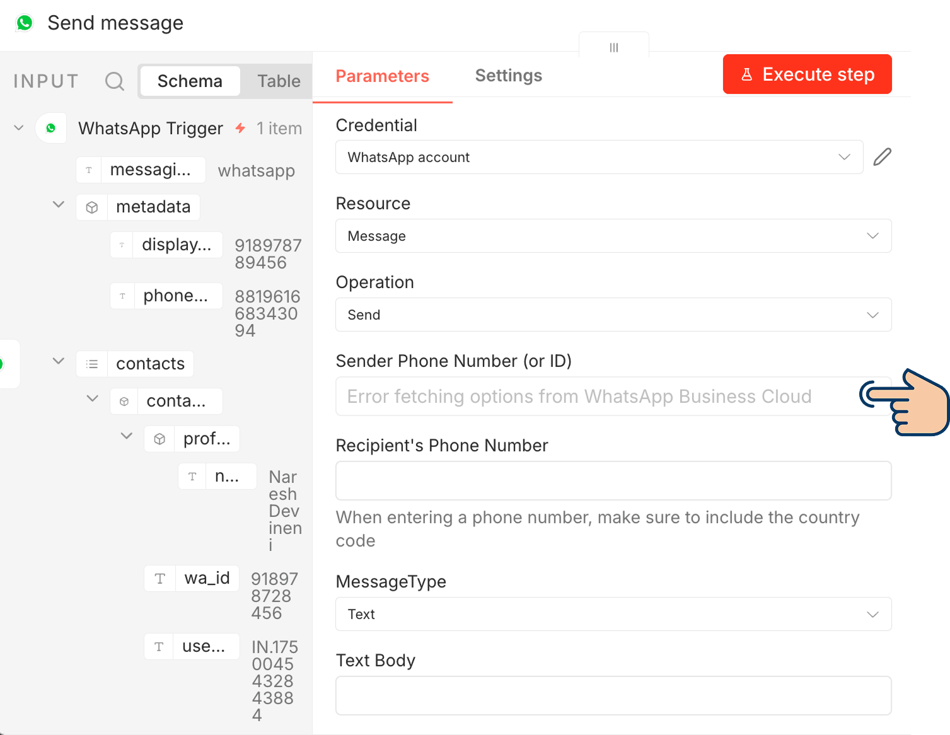Click the panel drag handle icon
Viewport: 950px width, 735px height.
click(x=614, y=47)
